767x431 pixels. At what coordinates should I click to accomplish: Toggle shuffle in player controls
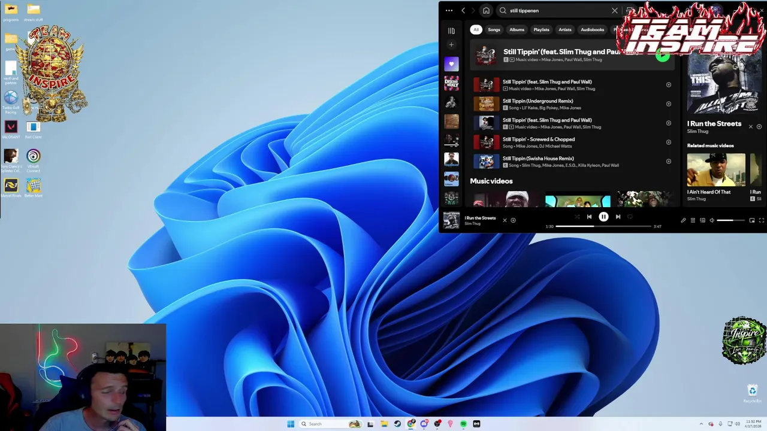point(577,217)
